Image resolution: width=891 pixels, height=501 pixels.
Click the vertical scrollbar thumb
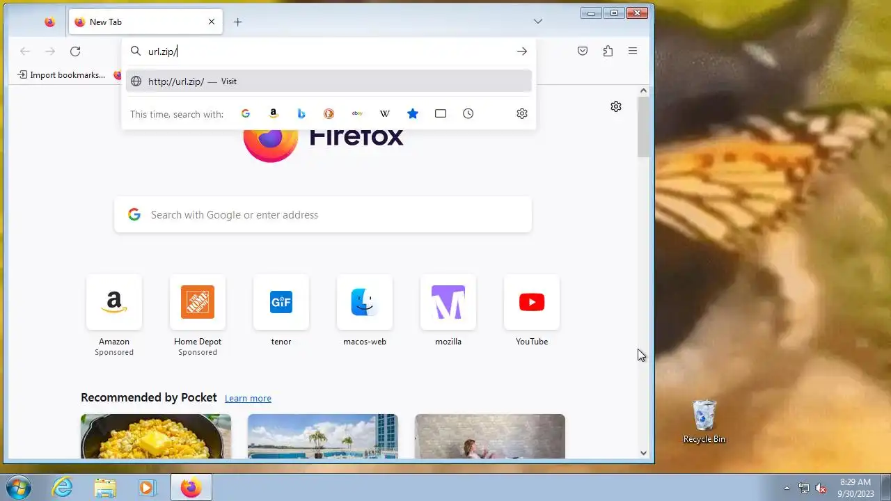pos(643,127)
